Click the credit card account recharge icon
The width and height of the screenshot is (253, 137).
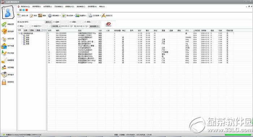(4, 46)
